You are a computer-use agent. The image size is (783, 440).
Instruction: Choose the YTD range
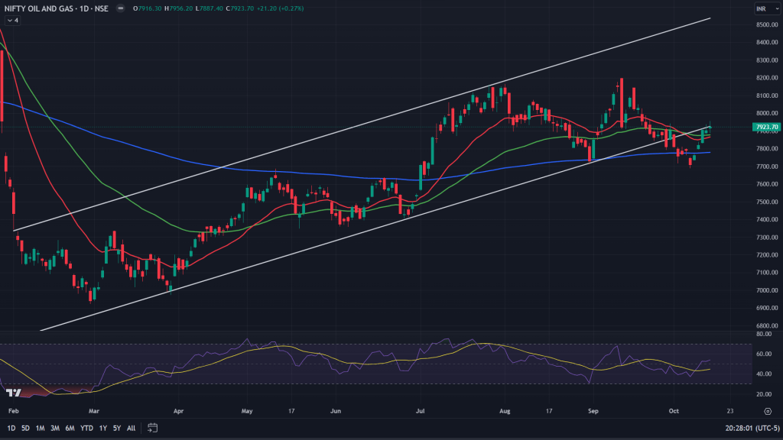pyautogui.click(x=86, y=428)
